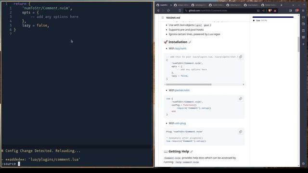Image resolution: width=308 pixels, height=173 pixels.
Task: Go back in the browser
Action: coord(158,11)
